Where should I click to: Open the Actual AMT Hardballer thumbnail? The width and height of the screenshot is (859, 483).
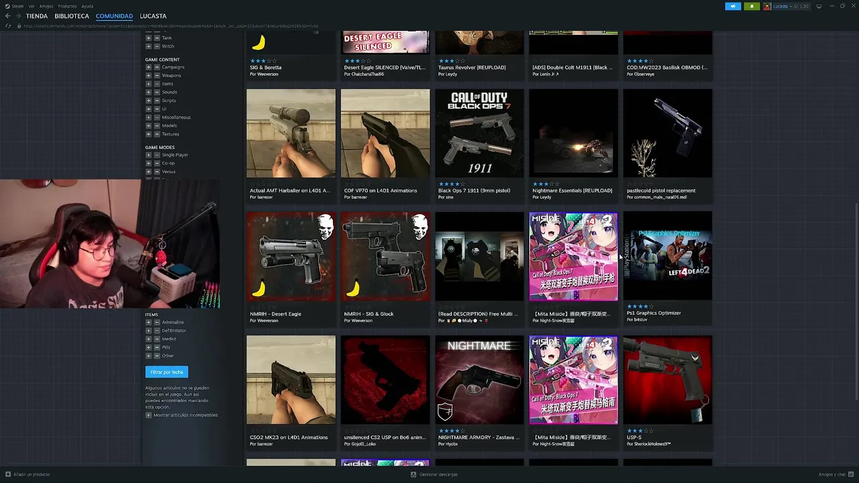coord(291,133)
